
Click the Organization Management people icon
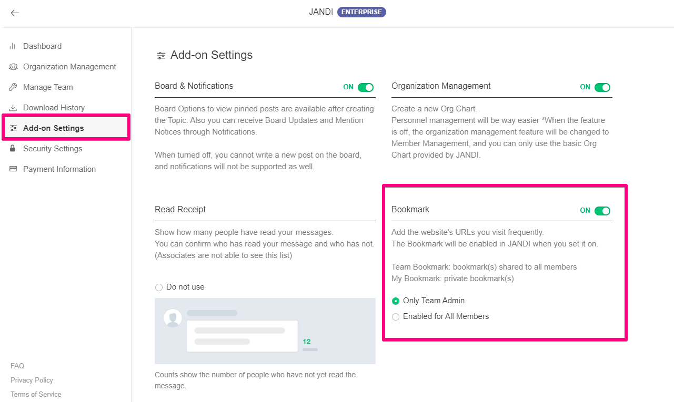click(x=13, y=67)
